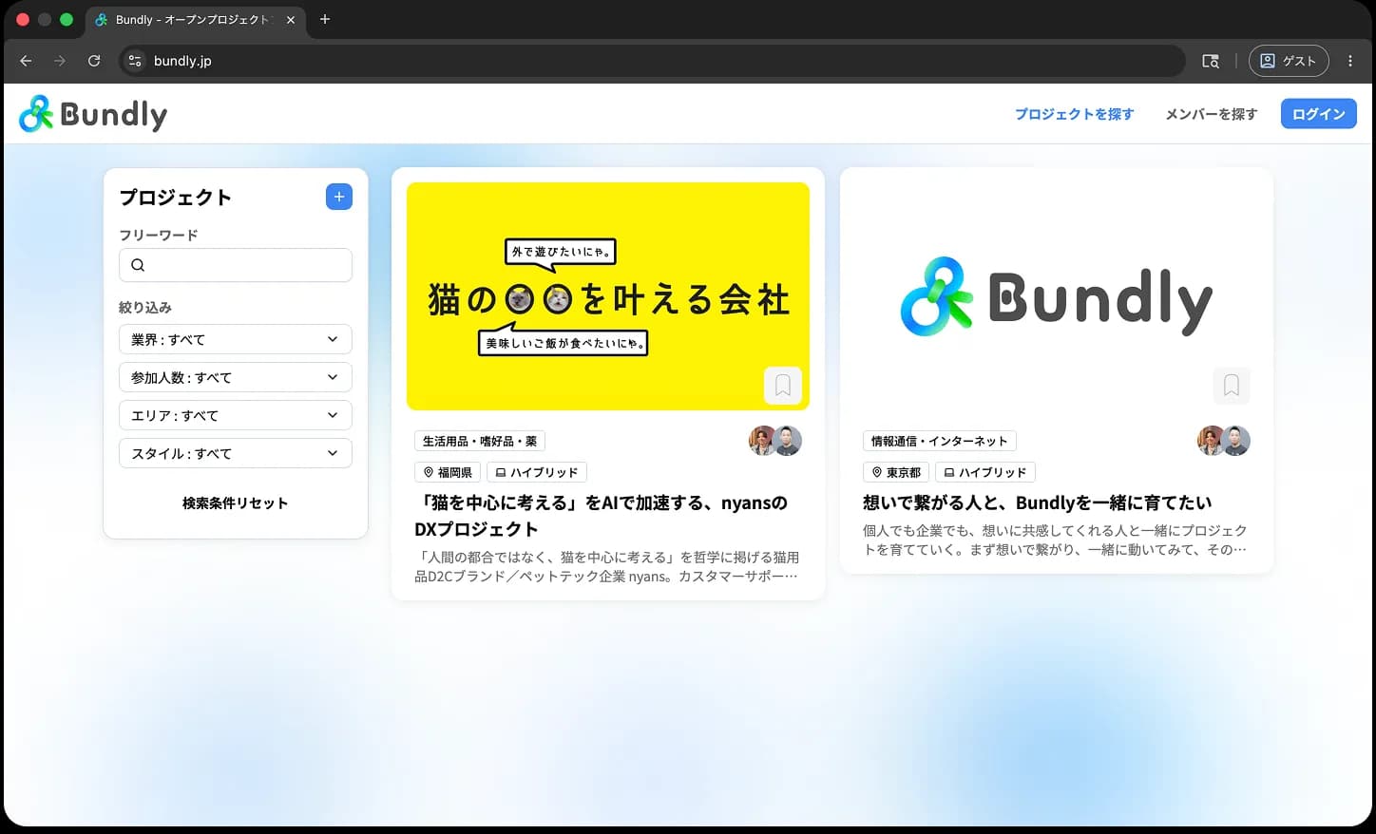
Task: Open the Bundlyを一緒に育てたい title link
Action: [1038, 502]
